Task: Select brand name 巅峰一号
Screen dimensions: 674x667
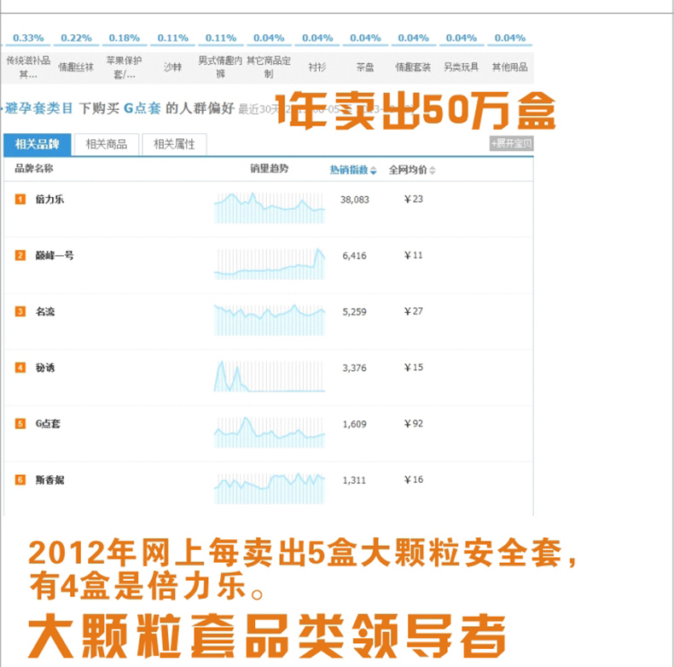Action: [55, 256]
